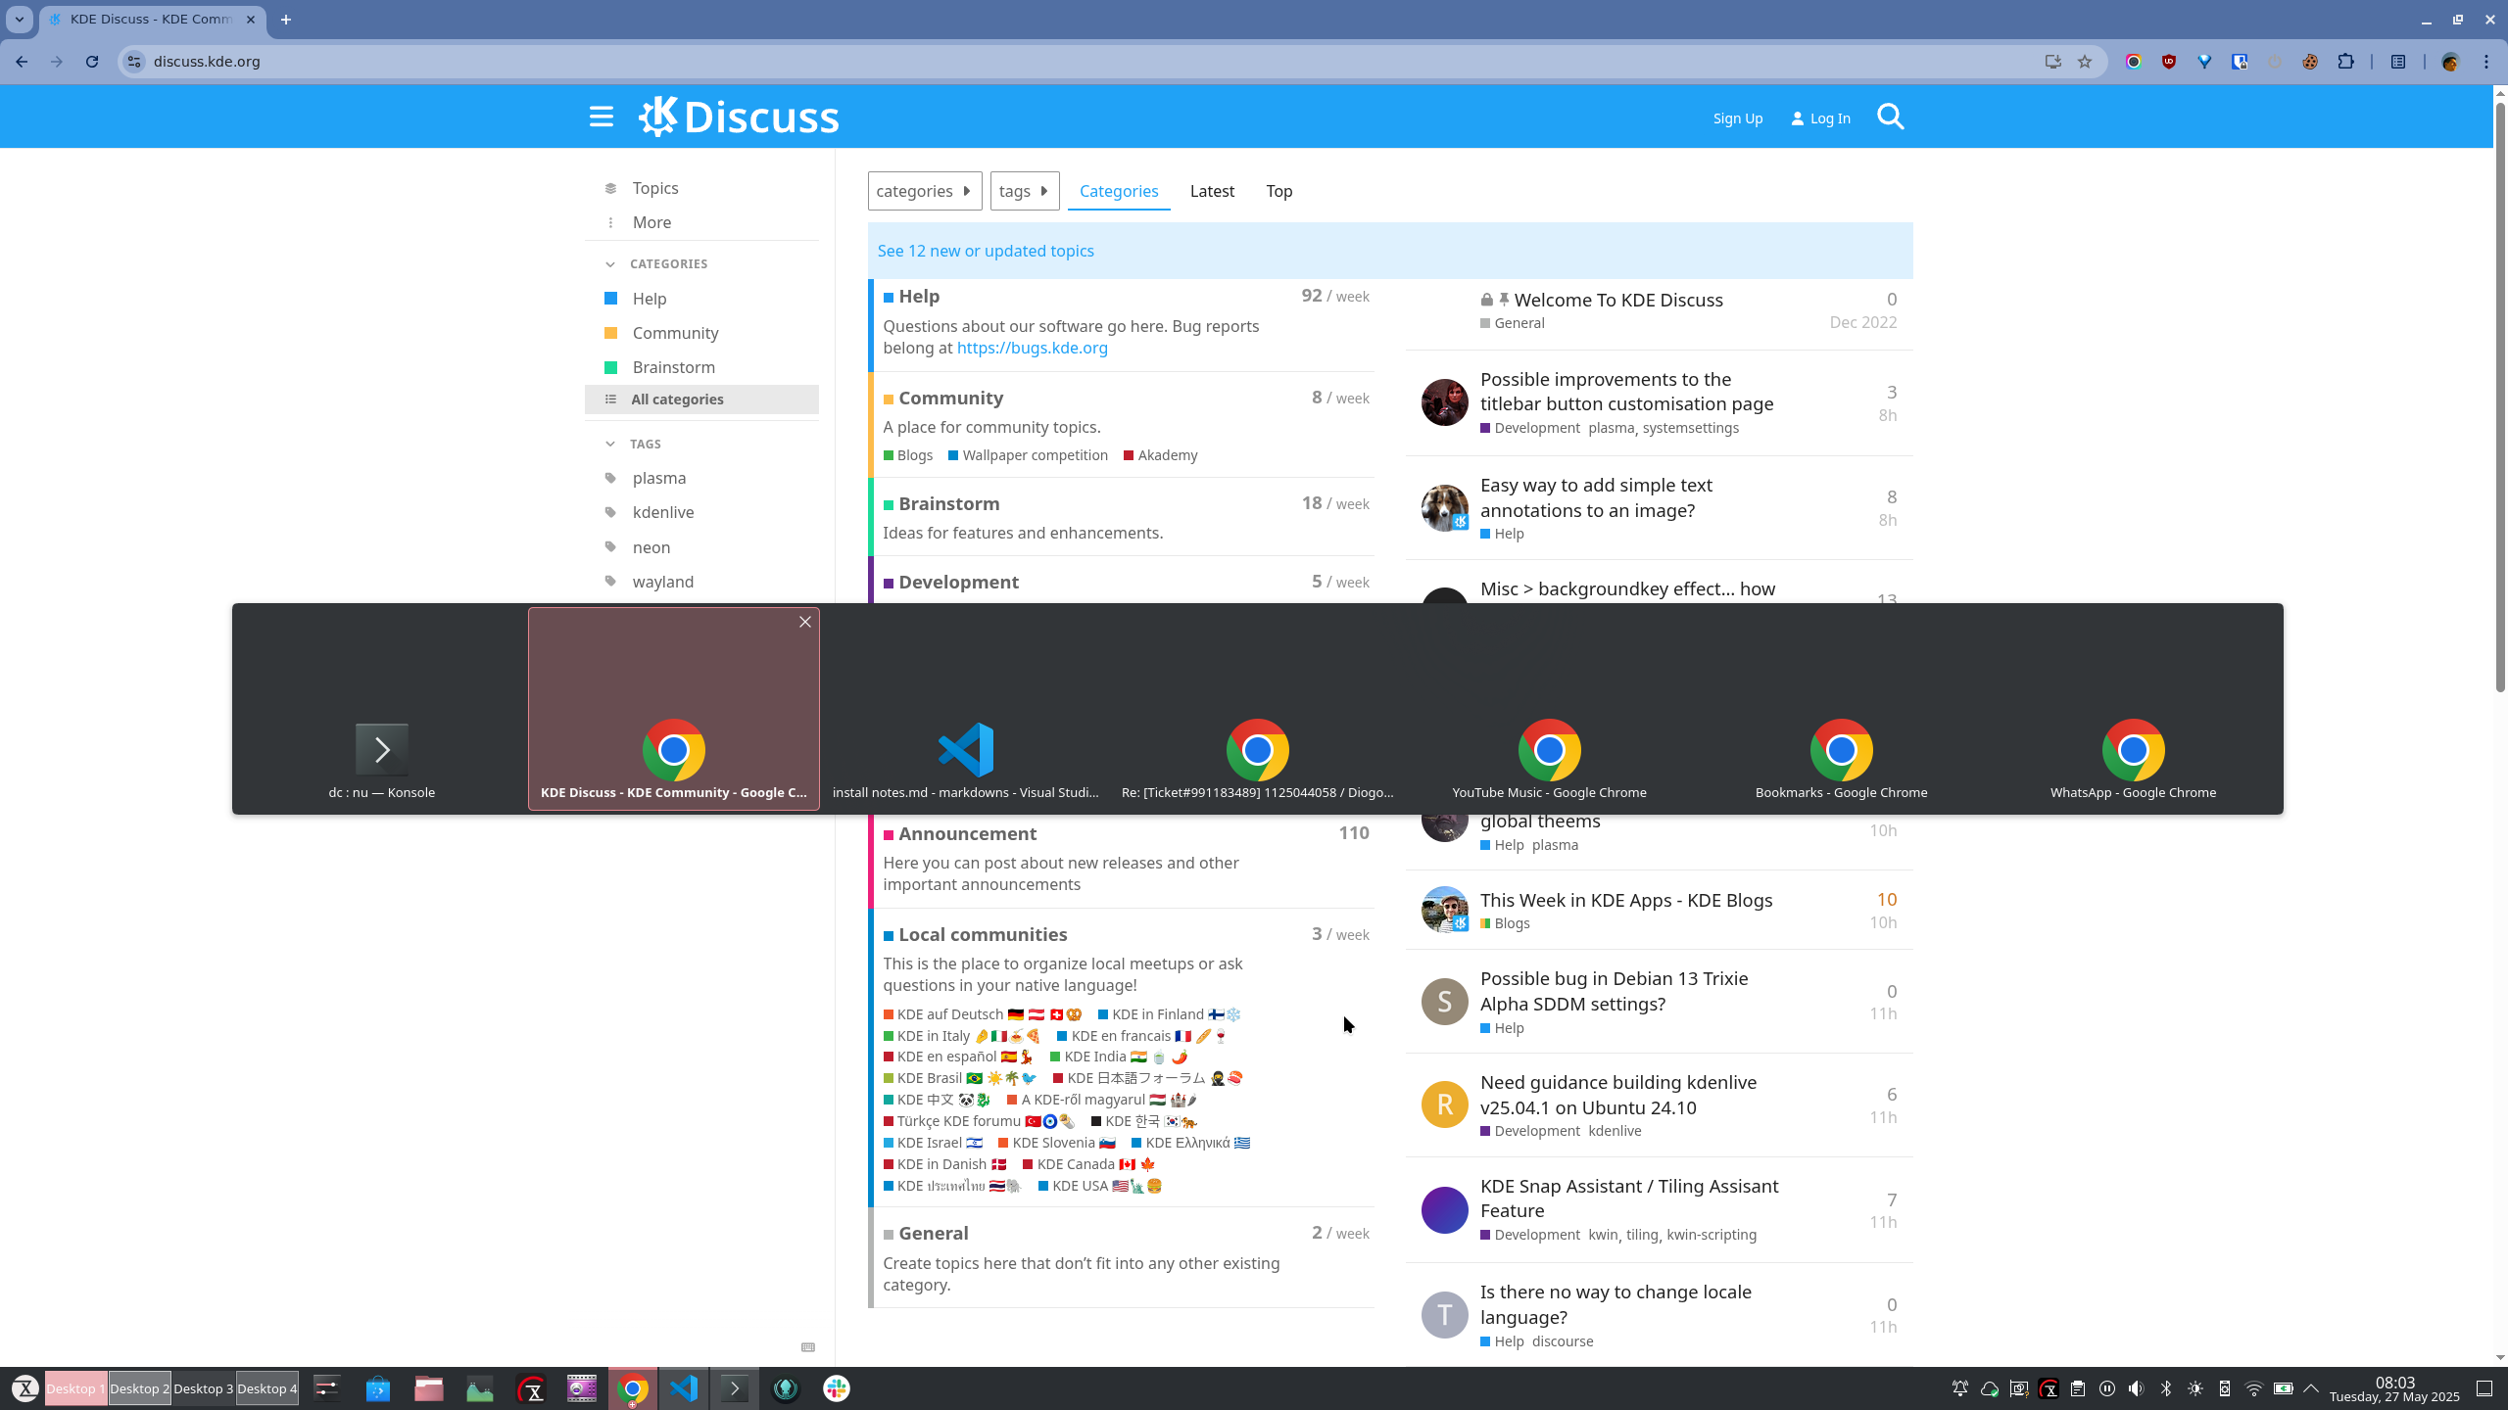Click the Bluetooth tray icon
The width and height of the screenshot is (2508, 1410).
coord(2166,1388)
